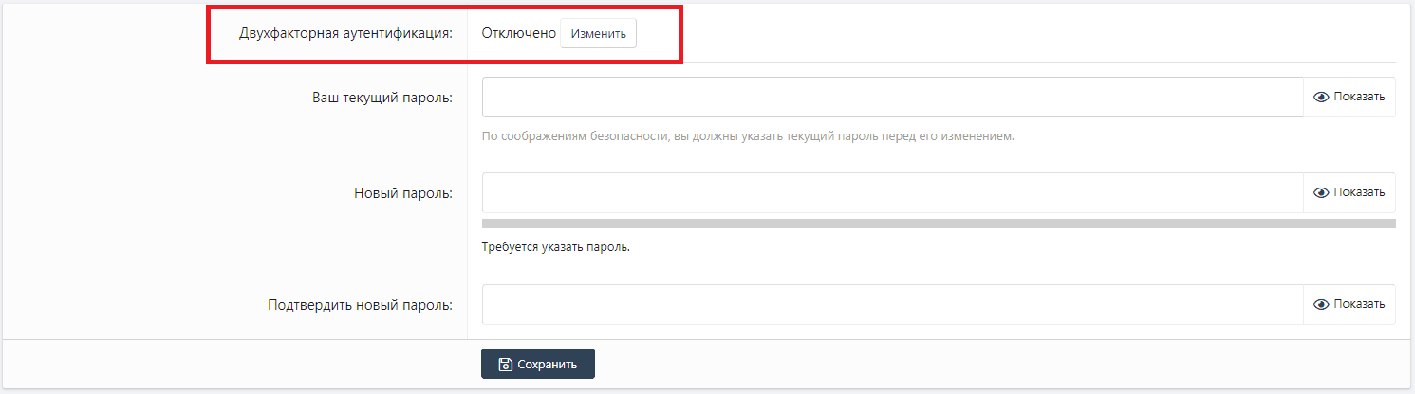The height and width of the screenshot is (394, 1415).
Task: Click the gray password strength bar
Action: (938, 224)
